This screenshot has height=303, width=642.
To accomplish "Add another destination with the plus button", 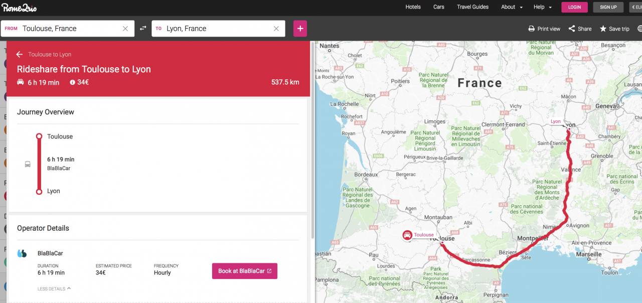I will (300, 29).
